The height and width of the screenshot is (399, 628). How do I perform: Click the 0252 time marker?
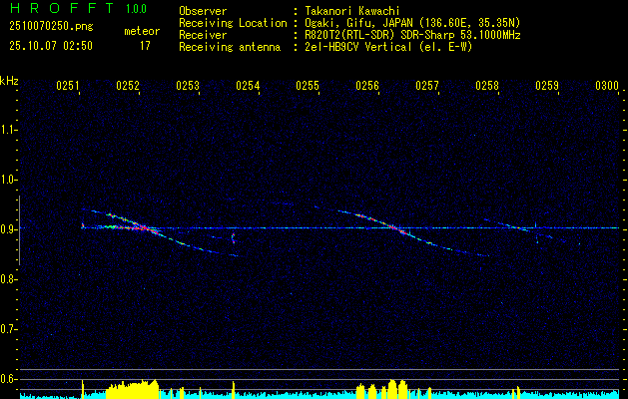[x=128, y=86]
